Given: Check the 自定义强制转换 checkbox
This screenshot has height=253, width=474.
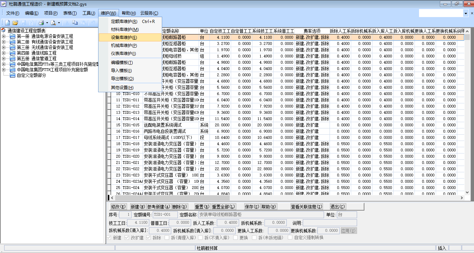Looking at the screenshot, I should click(290, 238).
